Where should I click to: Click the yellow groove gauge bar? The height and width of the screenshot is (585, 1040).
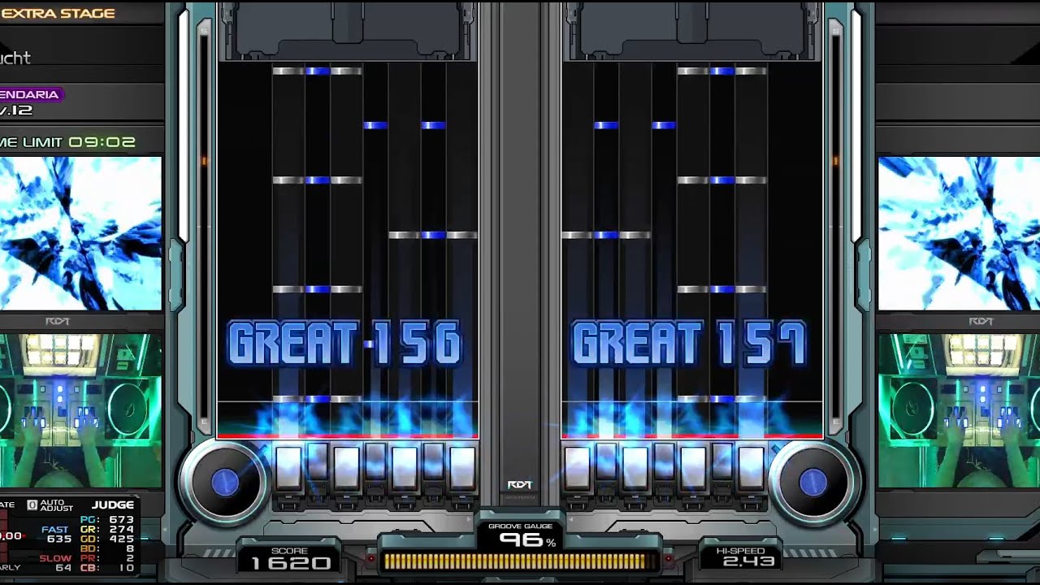pos(520,561)
